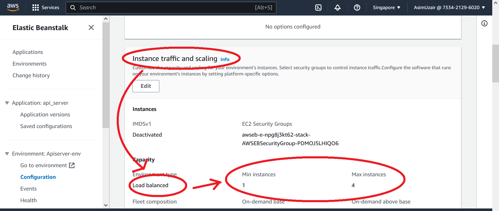Follow the Go to environment link

(44, 165)
